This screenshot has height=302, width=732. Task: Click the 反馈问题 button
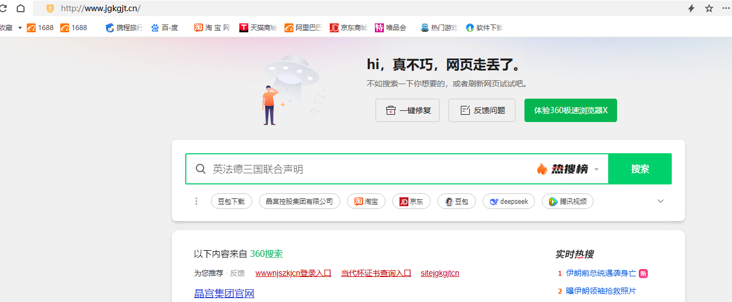point(482,110)
